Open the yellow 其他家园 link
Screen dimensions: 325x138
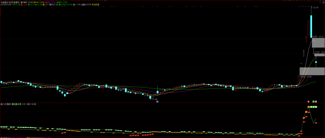click(x=96, y=5)
